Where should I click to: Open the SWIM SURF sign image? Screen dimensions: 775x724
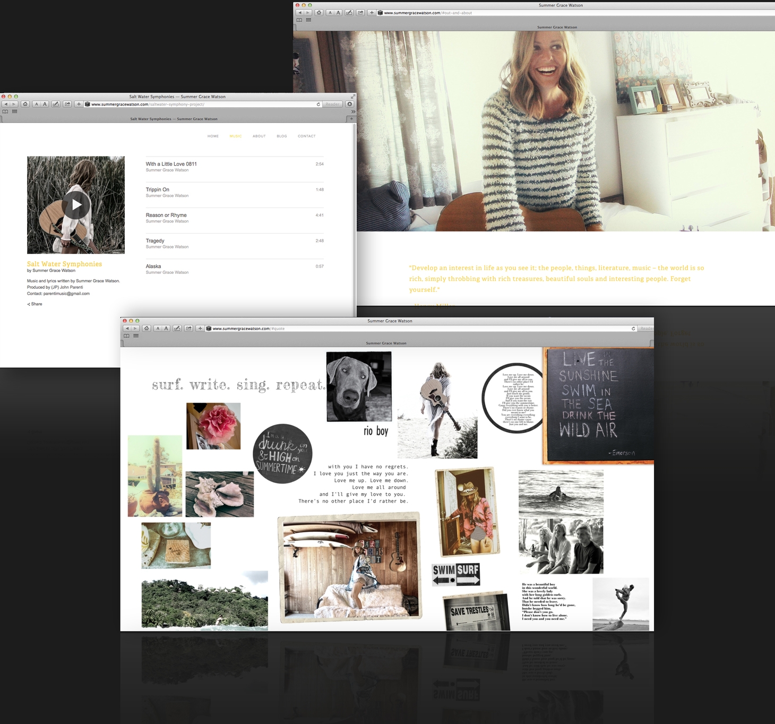click(x=456, y=574)
